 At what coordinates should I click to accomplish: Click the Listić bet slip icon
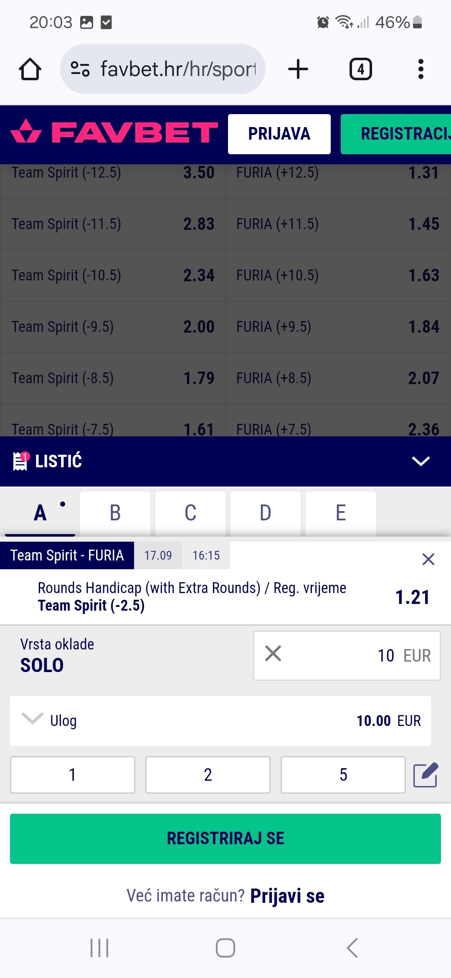click(20, 461)
